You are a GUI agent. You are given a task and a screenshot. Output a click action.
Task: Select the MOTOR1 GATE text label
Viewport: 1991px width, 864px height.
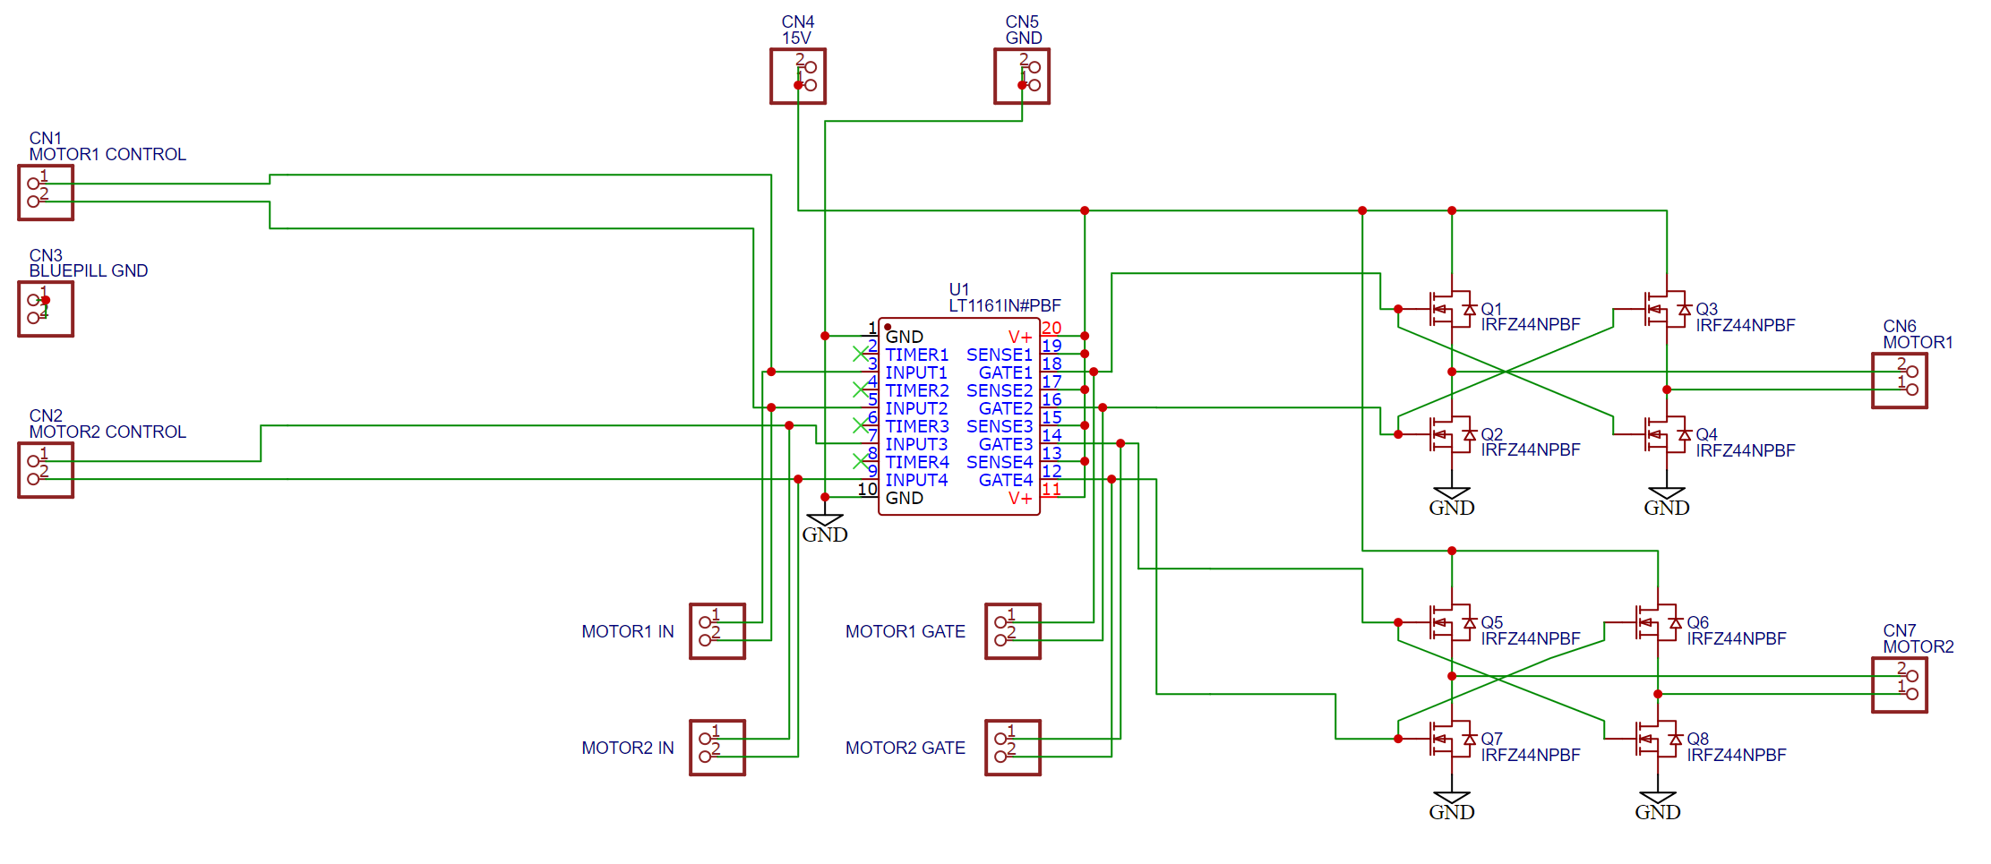905,631
